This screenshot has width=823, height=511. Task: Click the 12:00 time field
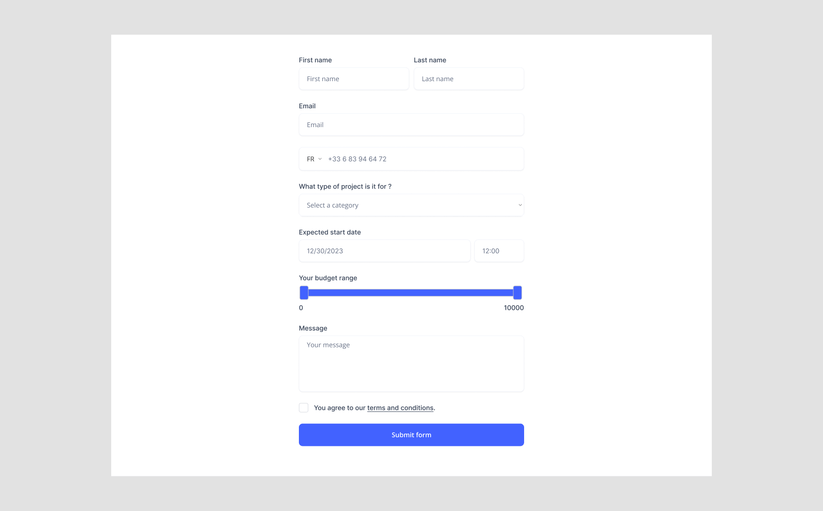[499, 251]
